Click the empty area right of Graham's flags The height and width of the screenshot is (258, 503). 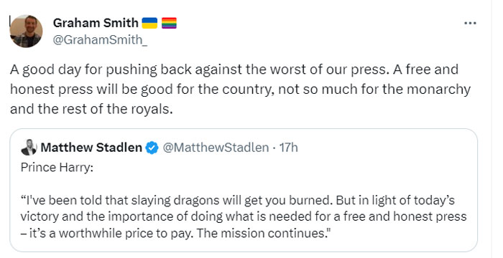pyautogui.click(x=318, y=23)
